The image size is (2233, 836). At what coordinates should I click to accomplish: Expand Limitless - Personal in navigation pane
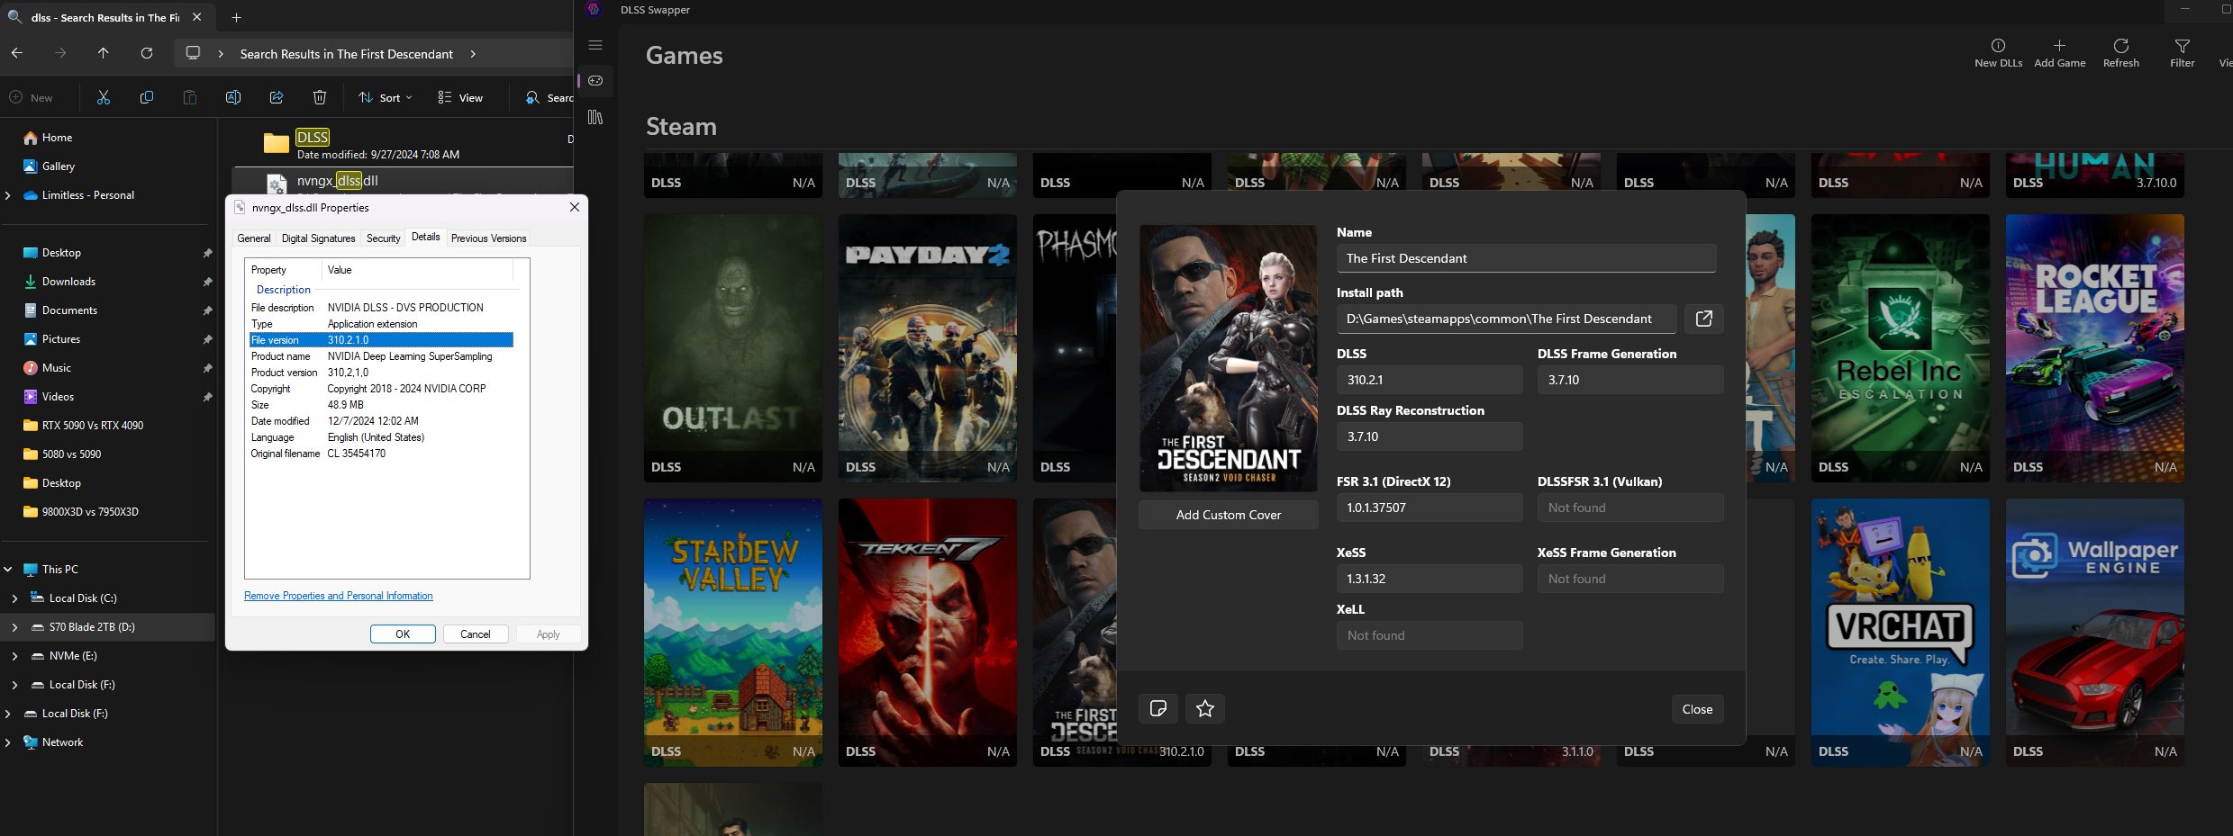pos(8,195)
